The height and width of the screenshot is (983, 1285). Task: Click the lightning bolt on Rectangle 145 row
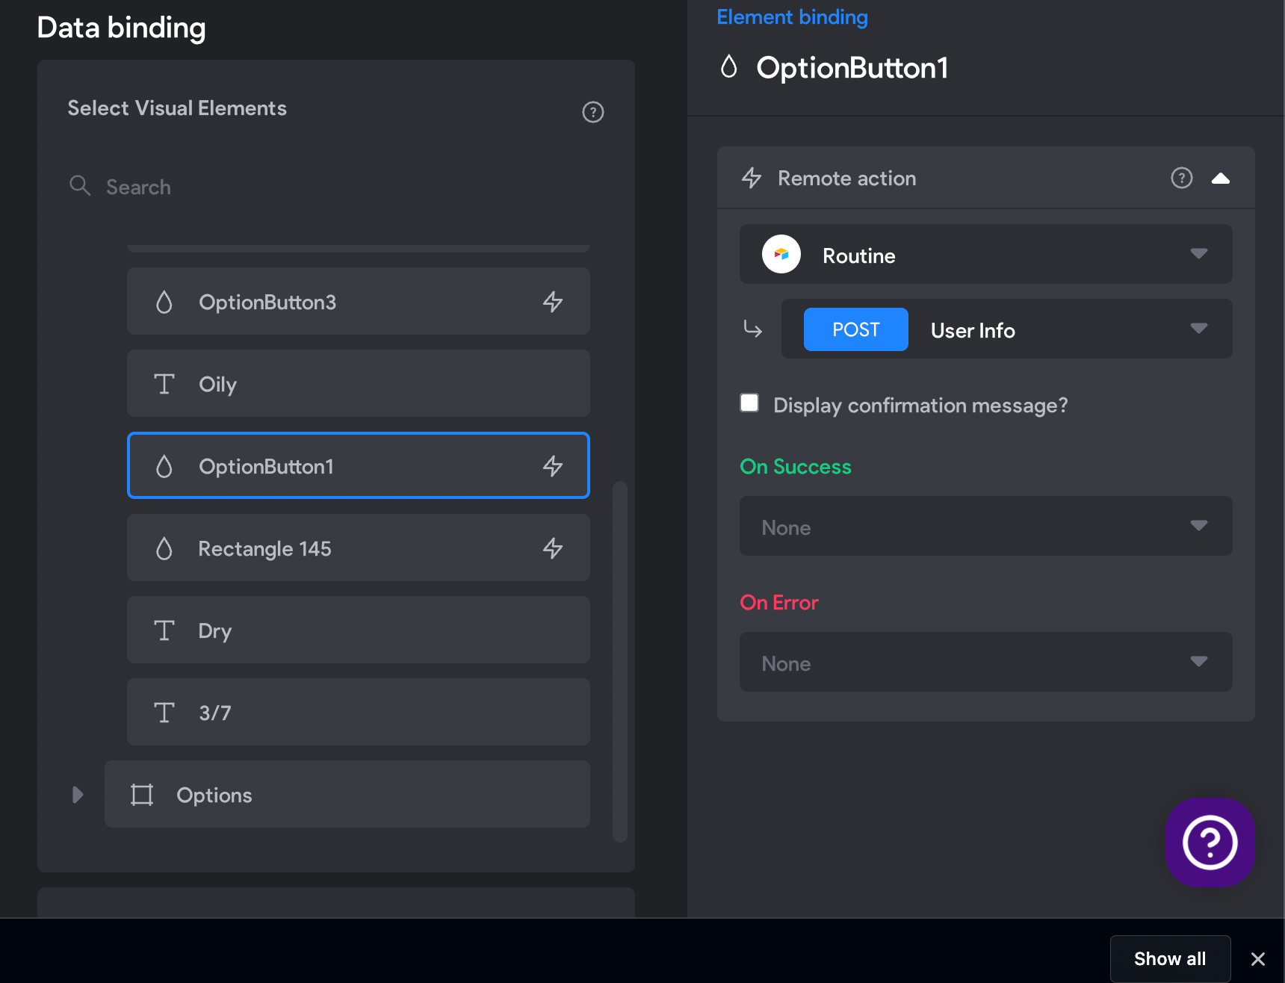click(x=553, y=548)
